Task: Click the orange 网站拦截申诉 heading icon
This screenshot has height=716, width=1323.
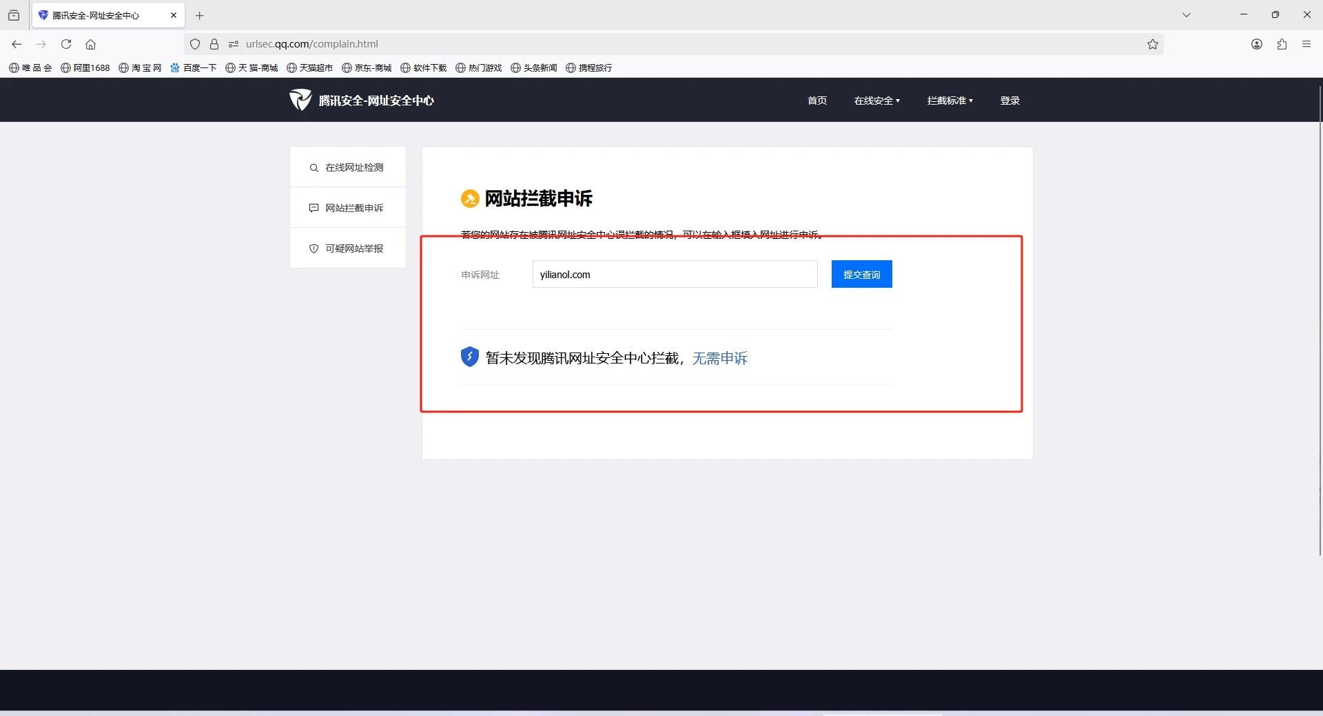Action: tap(470, 198)
